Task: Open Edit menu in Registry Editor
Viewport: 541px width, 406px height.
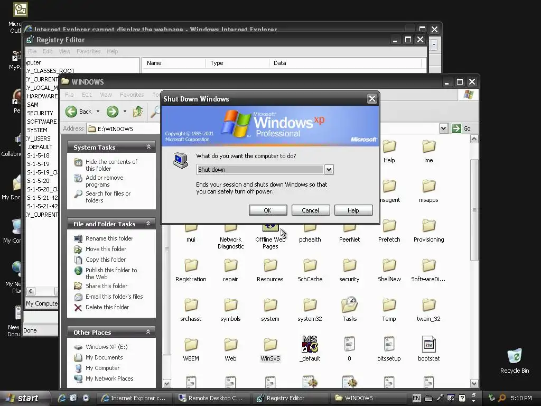Action: [48, 51]
